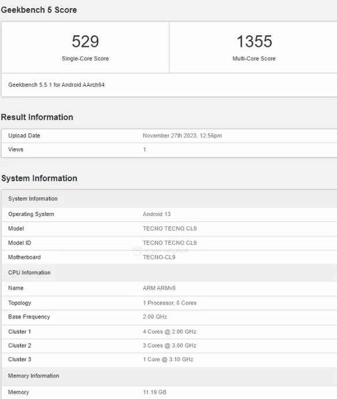Click the Operating System row label
The width and height of the screenshot is (337, 399).
tap(31, 214)
